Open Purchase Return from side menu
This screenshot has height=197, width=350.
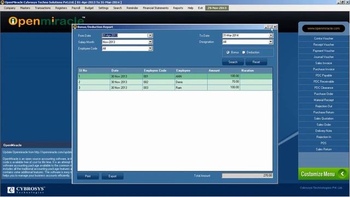pyautogui.click(x=323, y=112)
